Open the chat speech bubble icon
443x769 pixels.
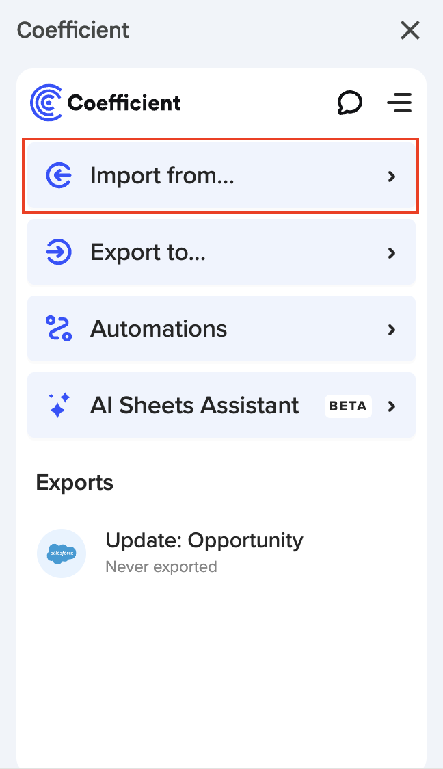pyautogui.click(x=349, y=103)
